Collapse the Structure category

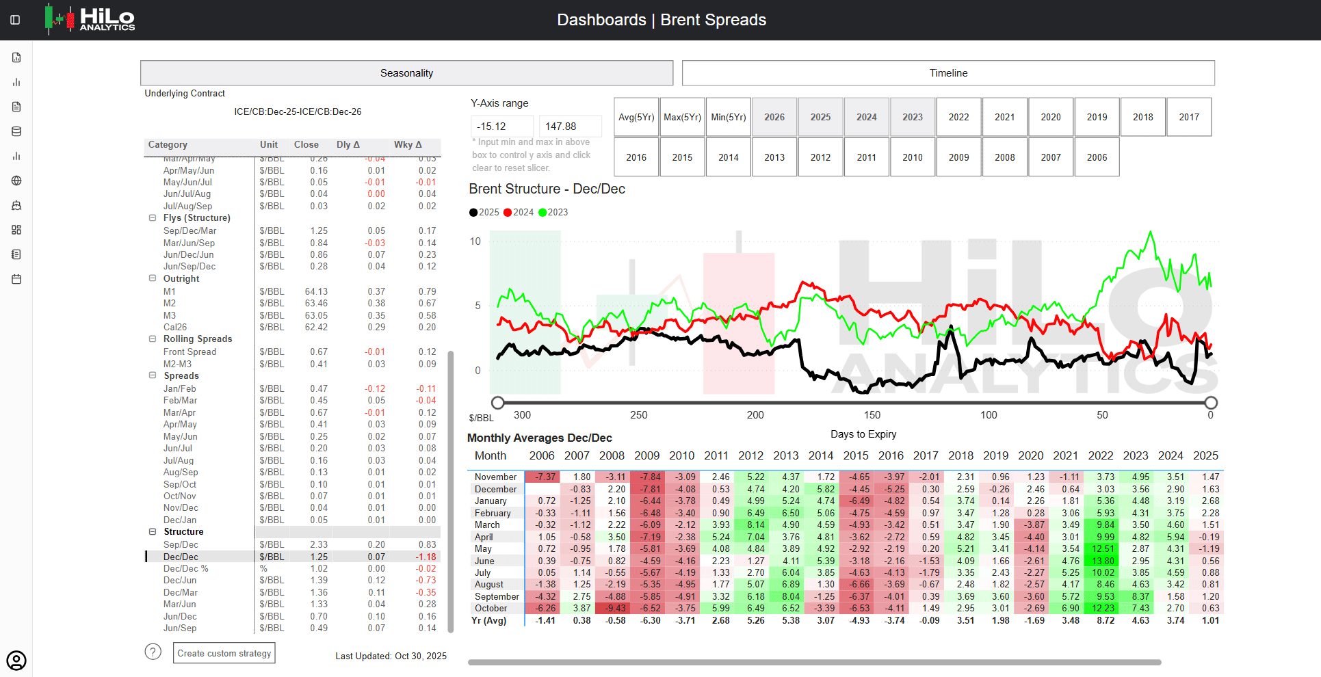pos(153,532)
